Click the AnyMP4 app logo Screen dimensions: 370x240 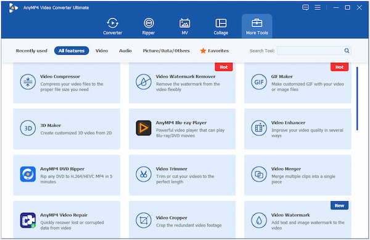tap(13, 8)
